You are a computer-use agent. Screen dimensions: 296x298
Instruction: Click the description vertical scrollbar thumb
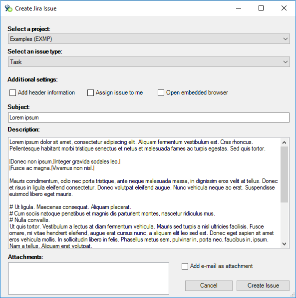284,174
